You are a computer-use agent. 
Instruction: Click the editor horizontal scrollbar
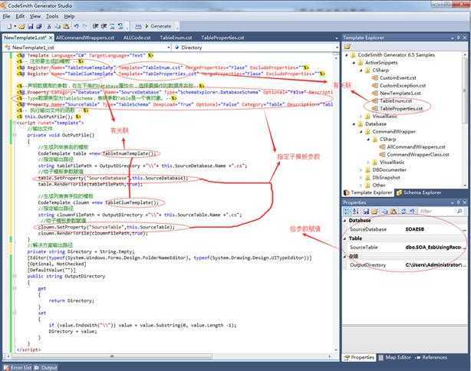pyautogui.click(x=112, y=356)
